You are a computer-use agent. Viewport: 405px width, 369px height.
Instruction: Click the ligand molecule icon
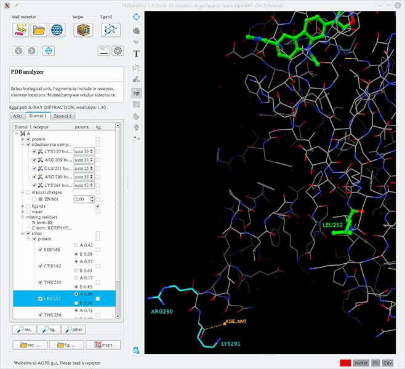click(x=111, y=29)
